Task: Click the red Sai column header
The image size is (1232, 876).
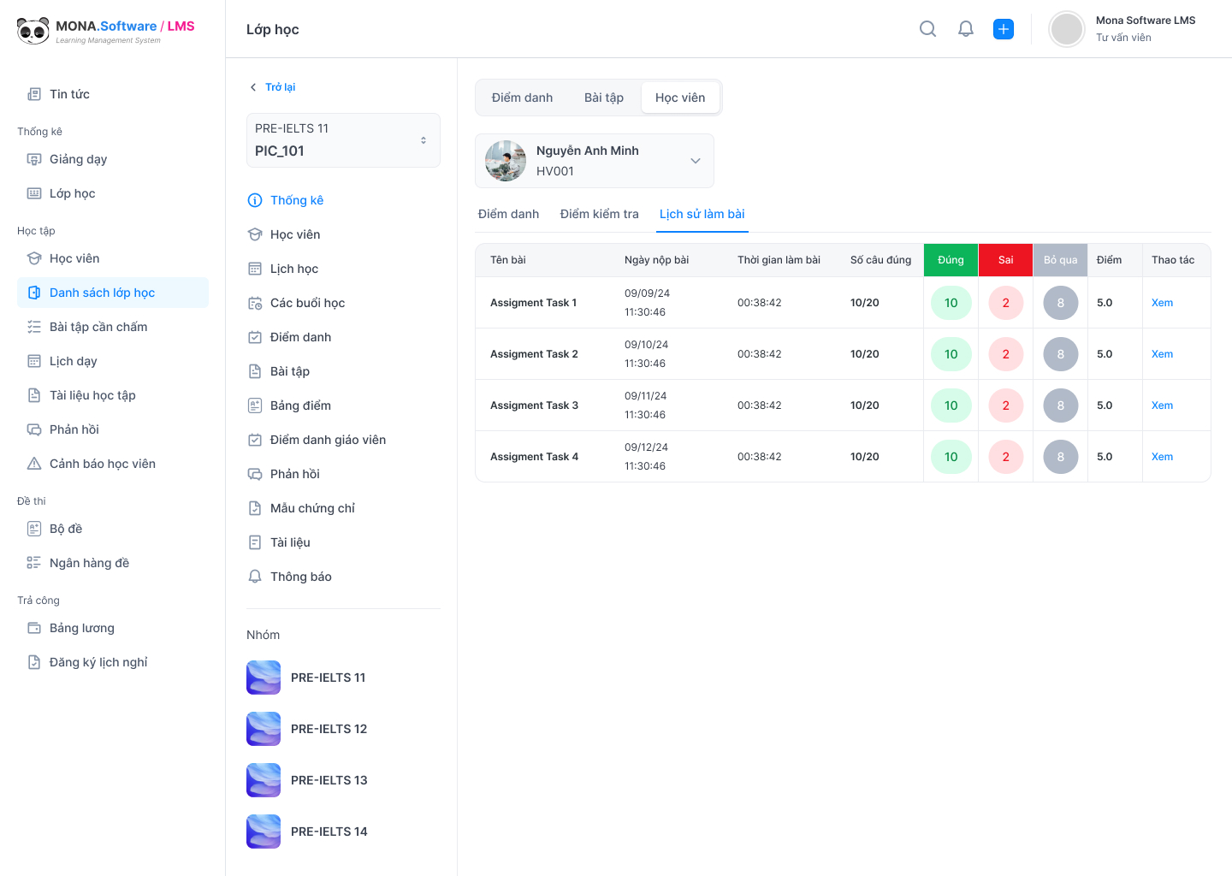Action: (x=1005, y=260)
